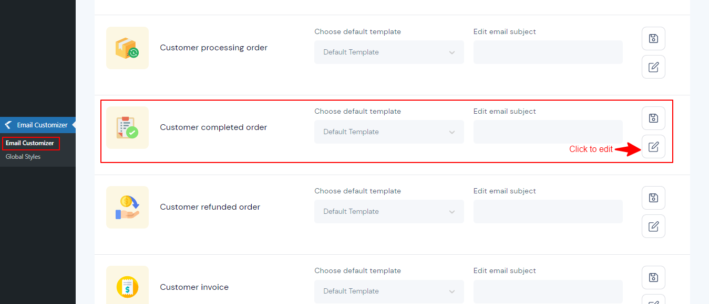Open template dropdown for Customer refunded order
The width and height of the screenshot is (709, 304).
[x=389, y=211]
